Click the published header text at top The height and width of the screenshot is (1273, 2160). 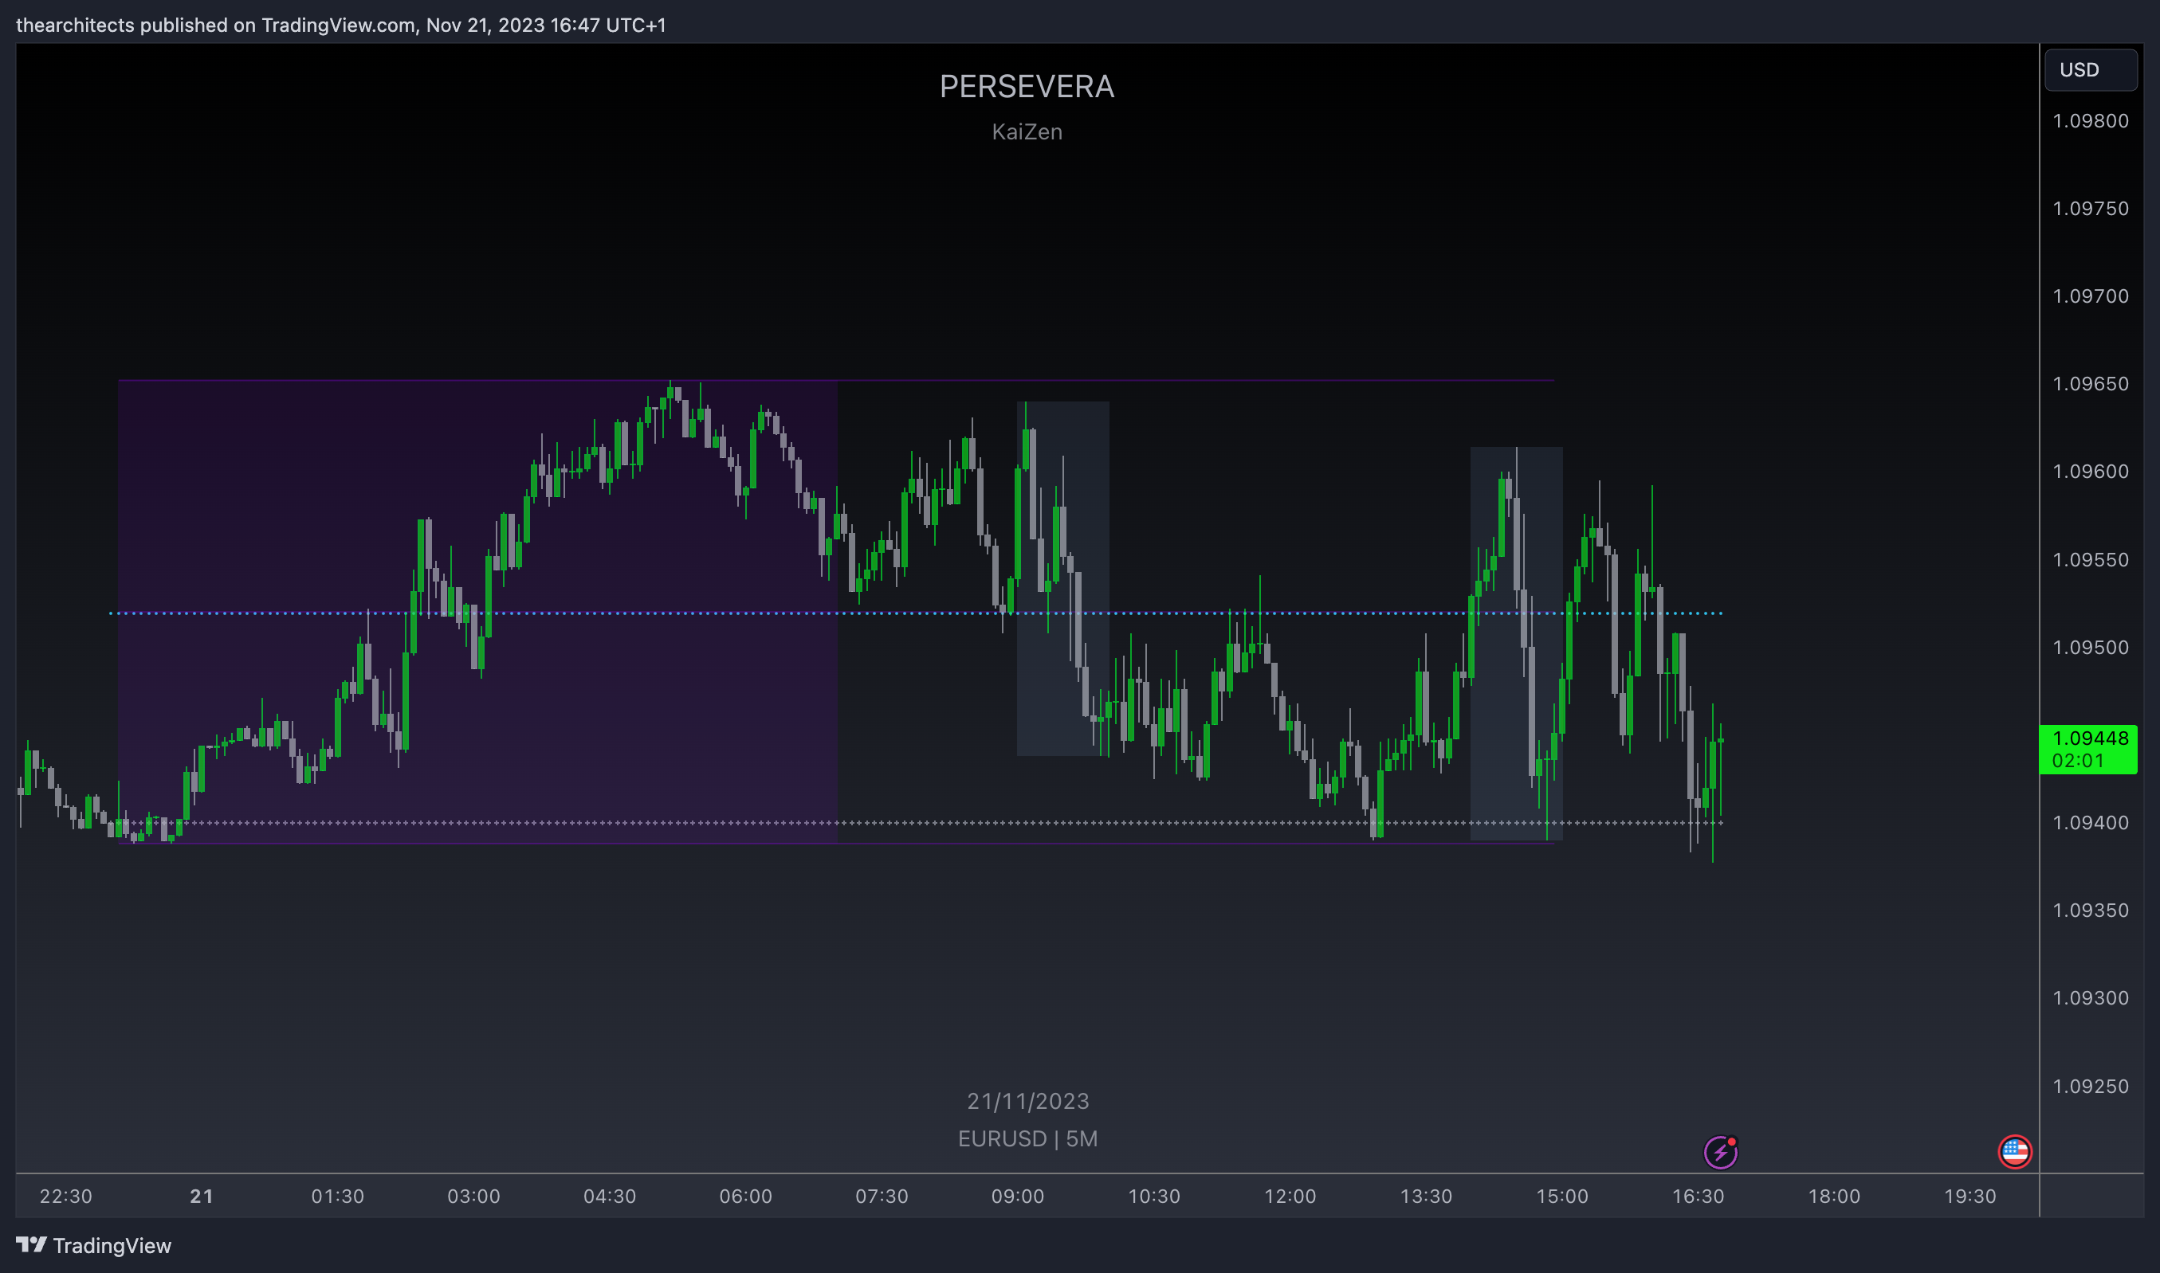(x=340, y=25)
